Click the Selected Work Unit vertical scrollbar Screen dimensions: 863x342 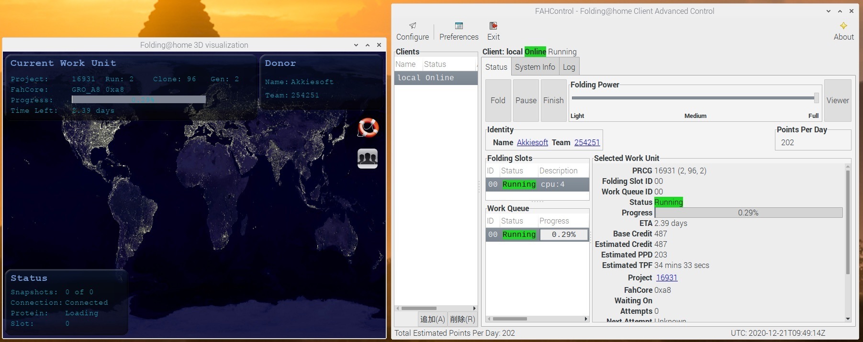pos(848,222)
